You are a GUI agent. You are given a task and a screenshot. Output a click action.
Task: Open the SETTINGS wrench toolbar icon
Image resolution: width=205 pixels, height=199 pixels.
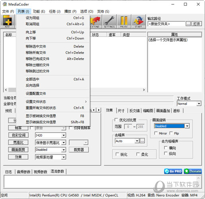click(109, 21)
